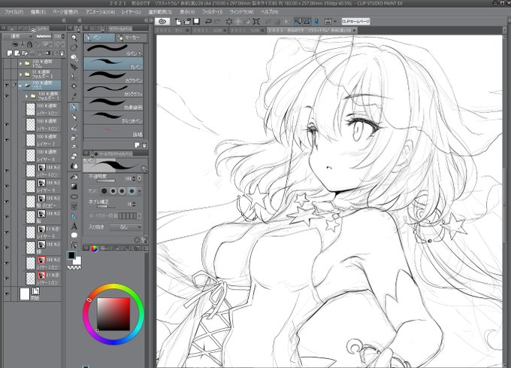511x368 pixels.
Task: Select the Eyedropper tool
Action: 74,96
